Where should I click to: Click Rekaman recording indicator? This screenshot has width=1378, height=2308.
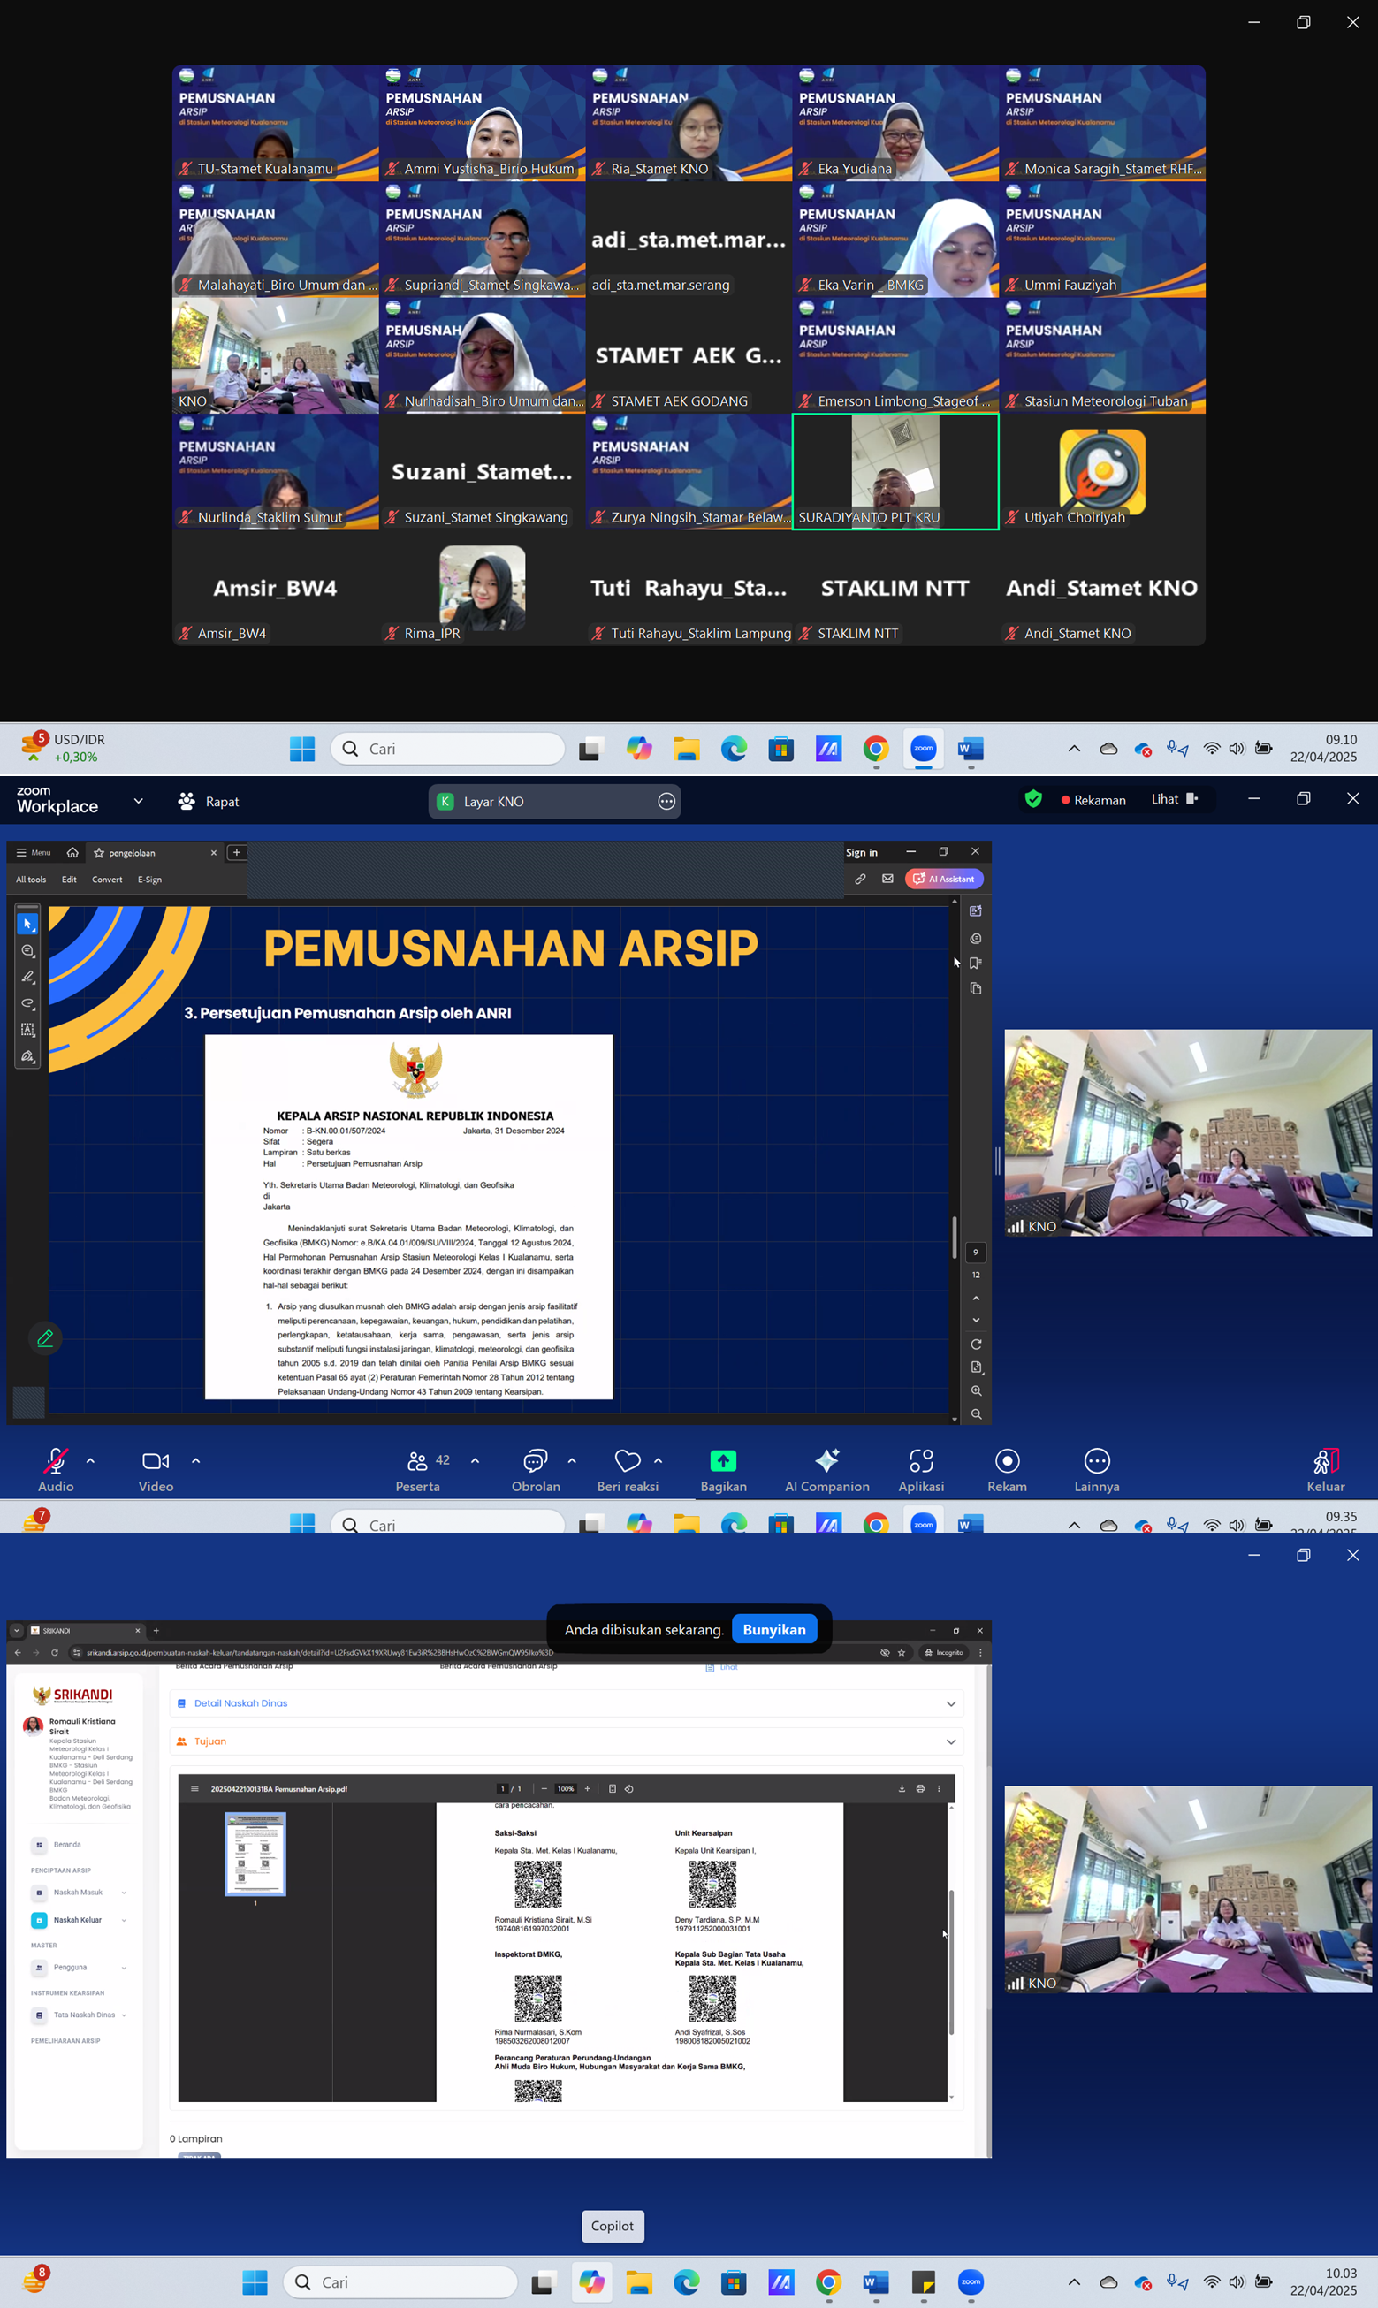pyautogui.click(x=1093, y=800)
